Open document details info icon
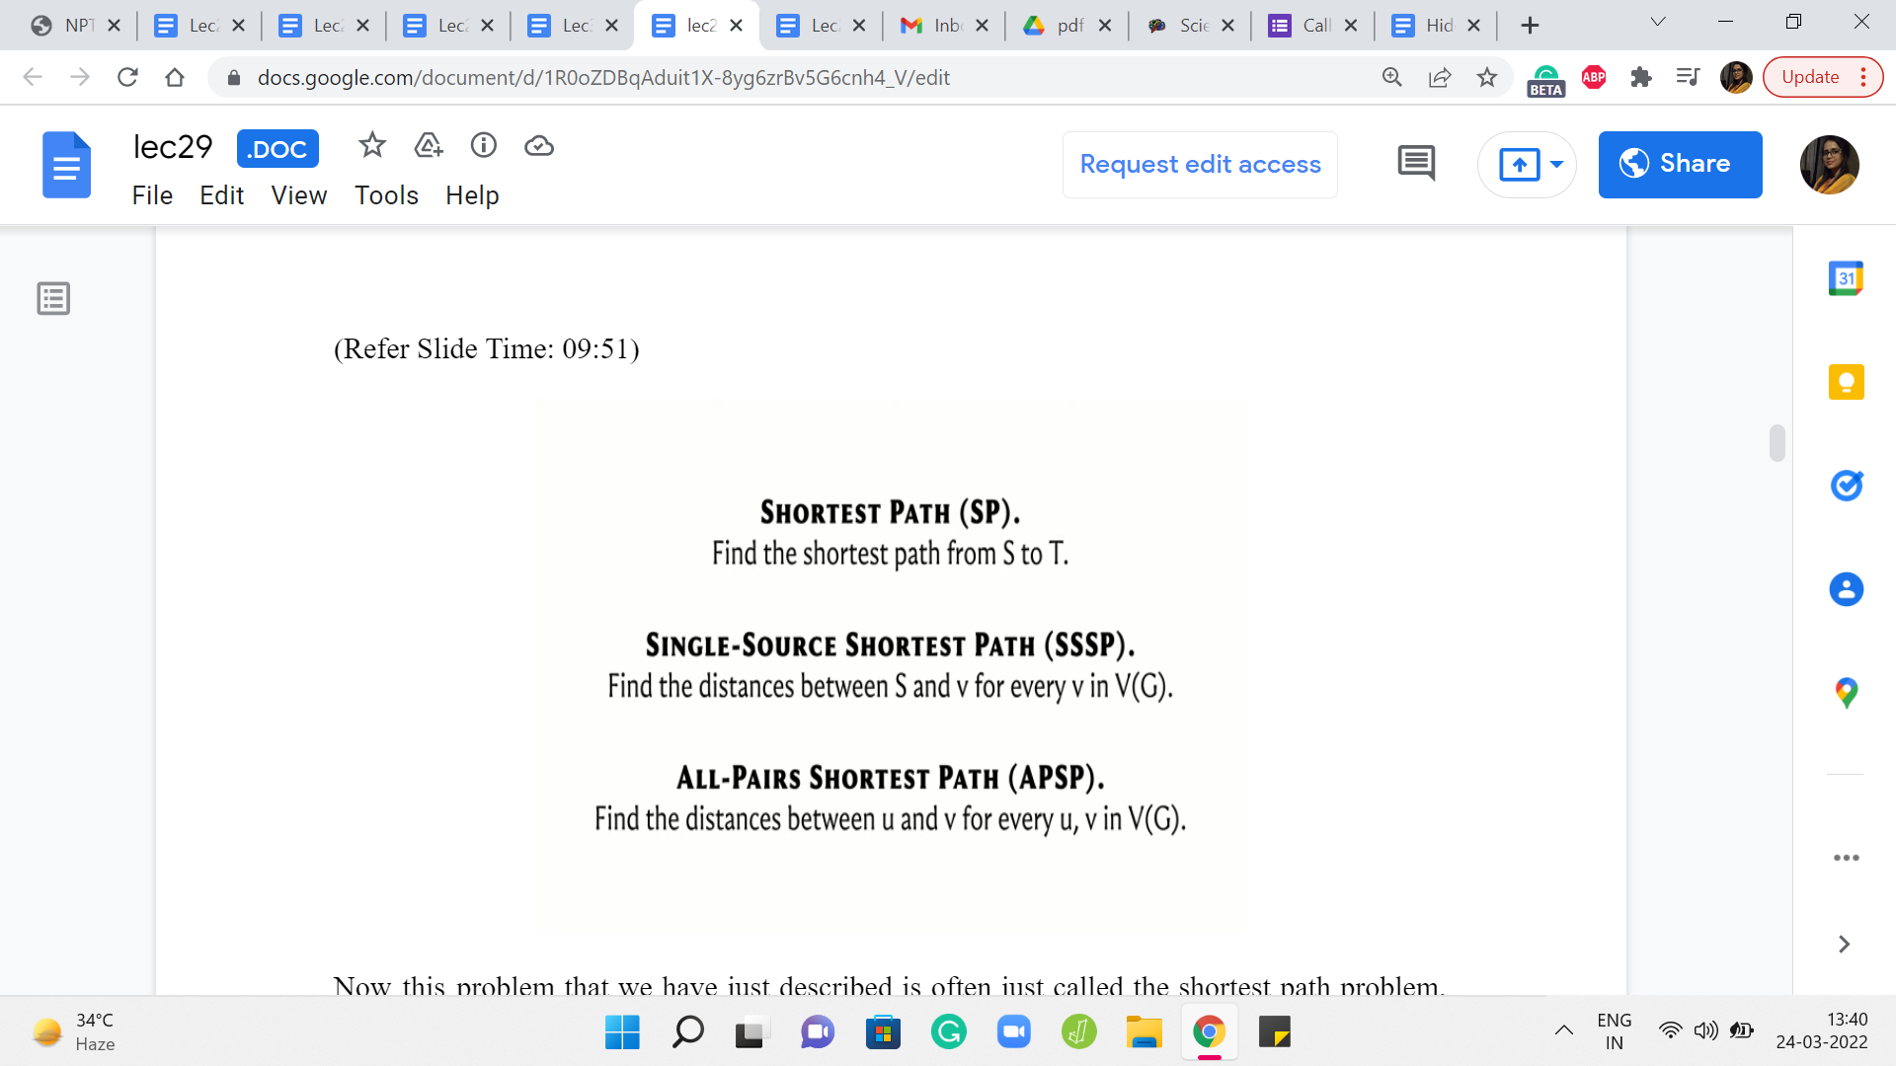The image size is (1896, 1066). point(484,146)
